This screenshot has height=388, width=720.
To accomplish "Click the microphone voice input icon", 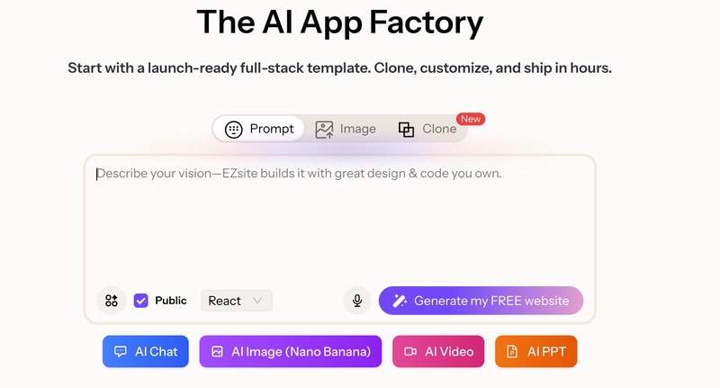I will [x=357, y=301].
